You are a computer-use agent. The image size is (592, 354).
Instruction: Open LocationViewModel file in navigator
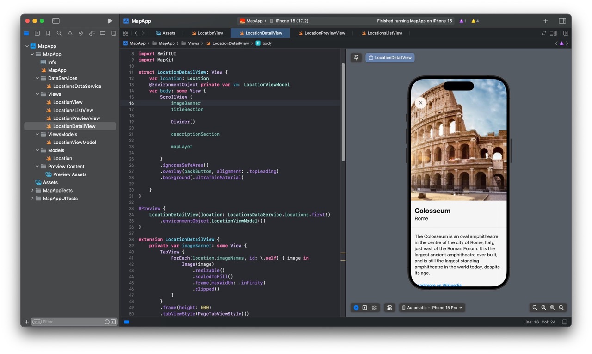click(x=74, y=143)
